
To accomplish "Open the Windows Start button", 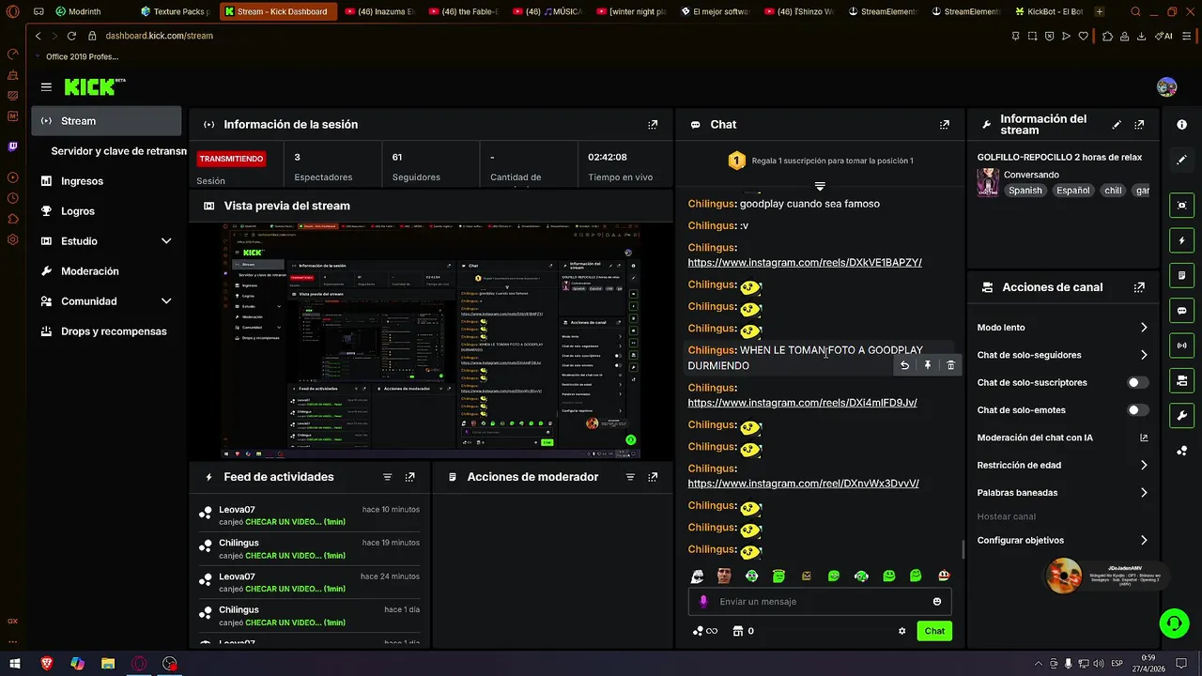I will 15,664.
